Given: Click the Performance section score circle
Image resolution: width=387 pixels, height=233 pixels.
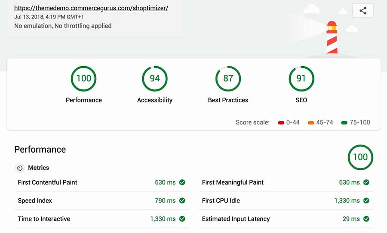Looking at the screenshot, I should [360, 157].
